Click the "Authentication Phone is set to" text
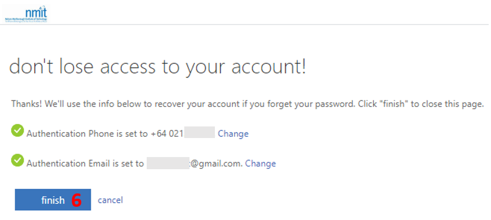Image resolution: width=491 pixels, height=220 pixels. [87, 134]
